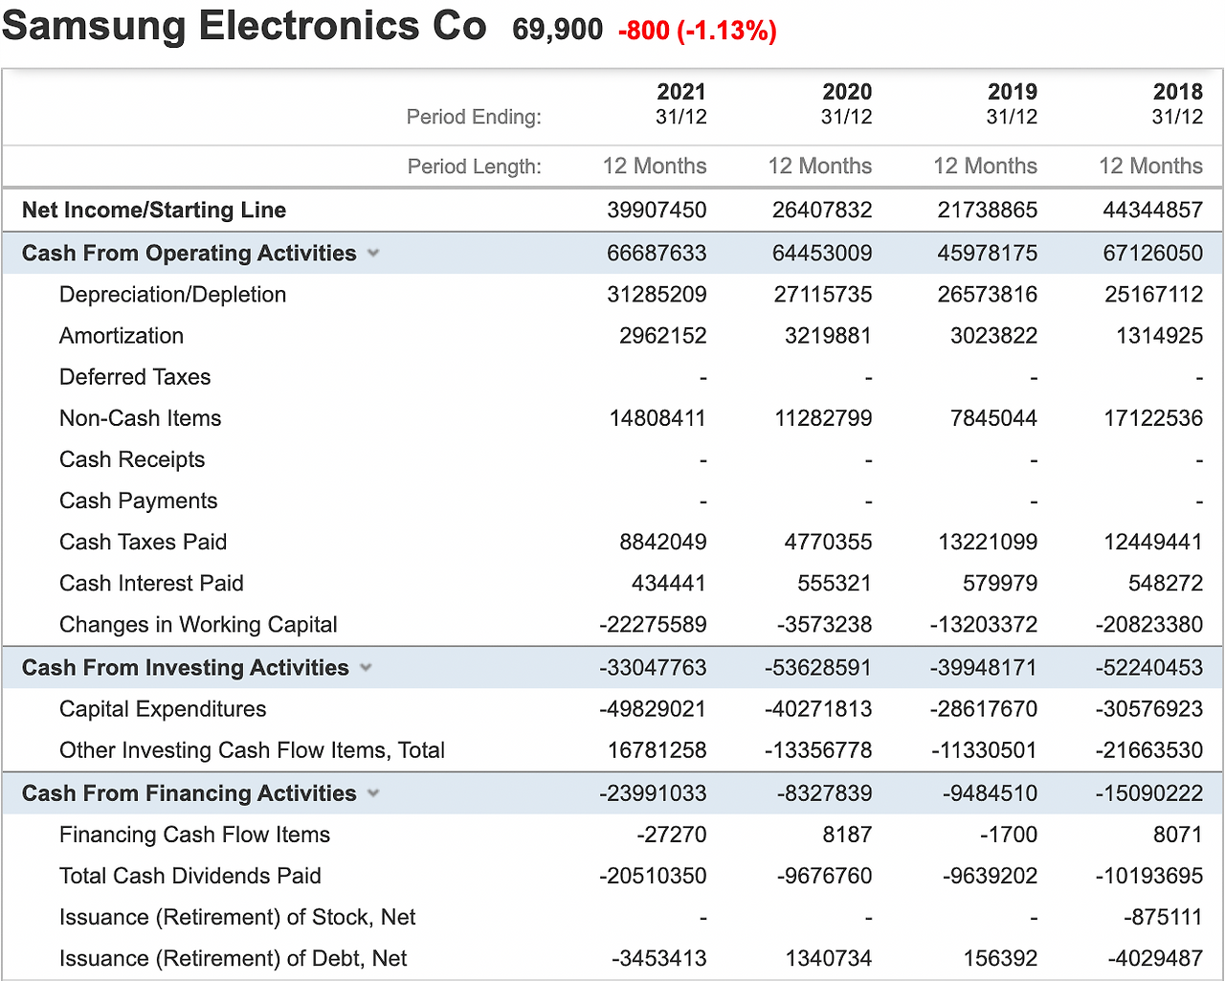1225x981 pixels.
Task: Click the investing cash value -52240453
Action: (x=1149, y=667)
